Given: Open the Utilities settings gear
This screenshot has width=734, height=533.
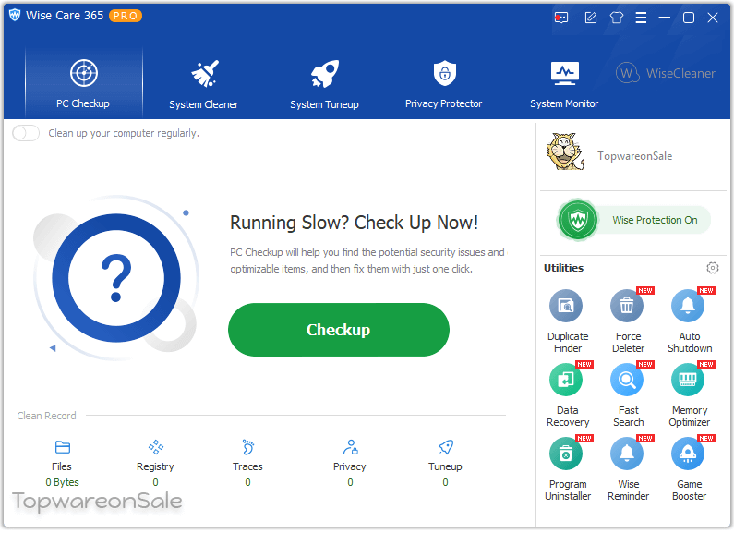Looking at the screenshot, I should (712, 268).
